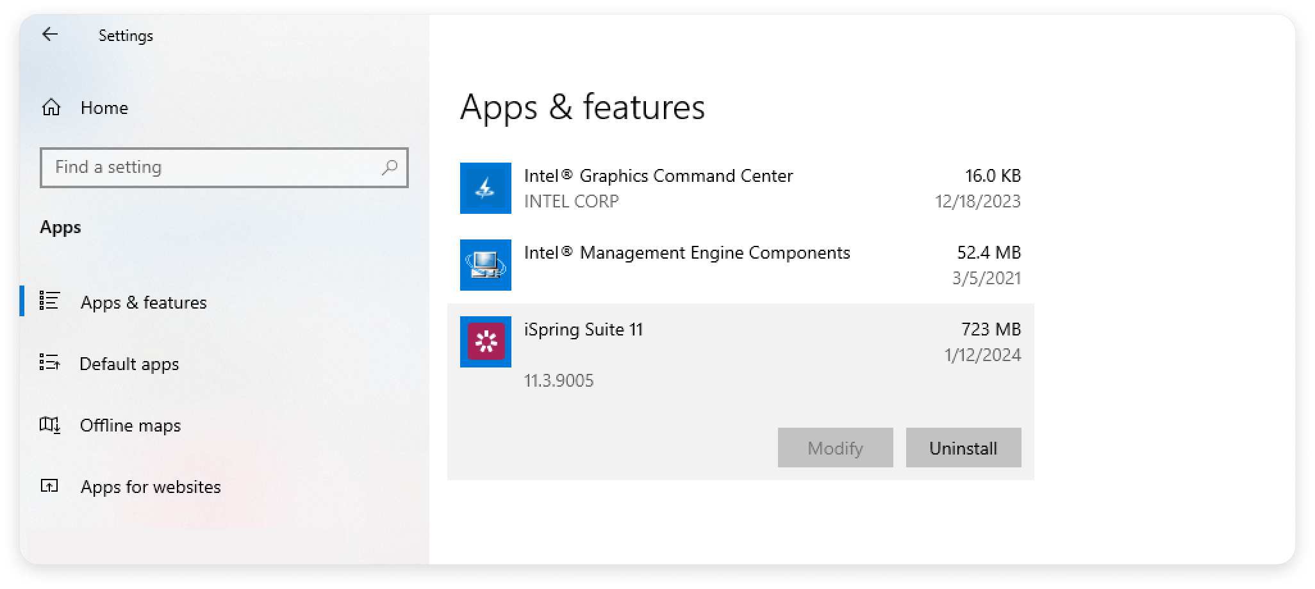Click the Offline maps icon
The height and width of the screenshot is (589, 1315).
[x=50, y=424]
